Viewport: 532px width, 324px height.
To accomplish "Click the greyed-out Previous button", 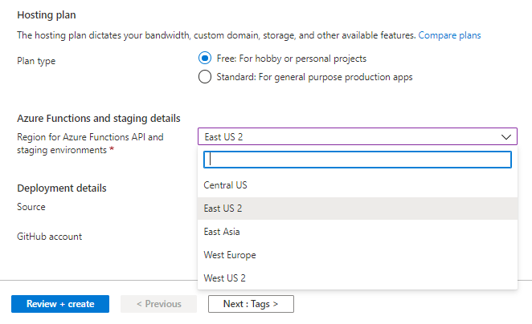I will [158, 304].
